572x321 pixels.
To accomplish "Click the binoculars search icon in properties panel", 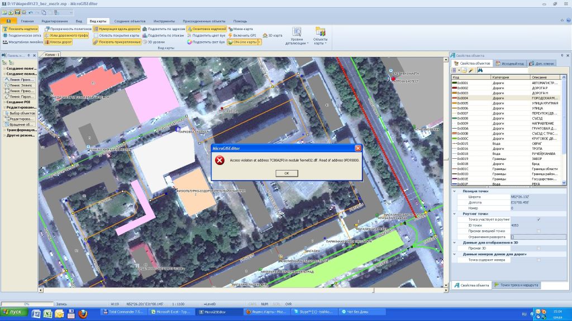I will 479,70.
